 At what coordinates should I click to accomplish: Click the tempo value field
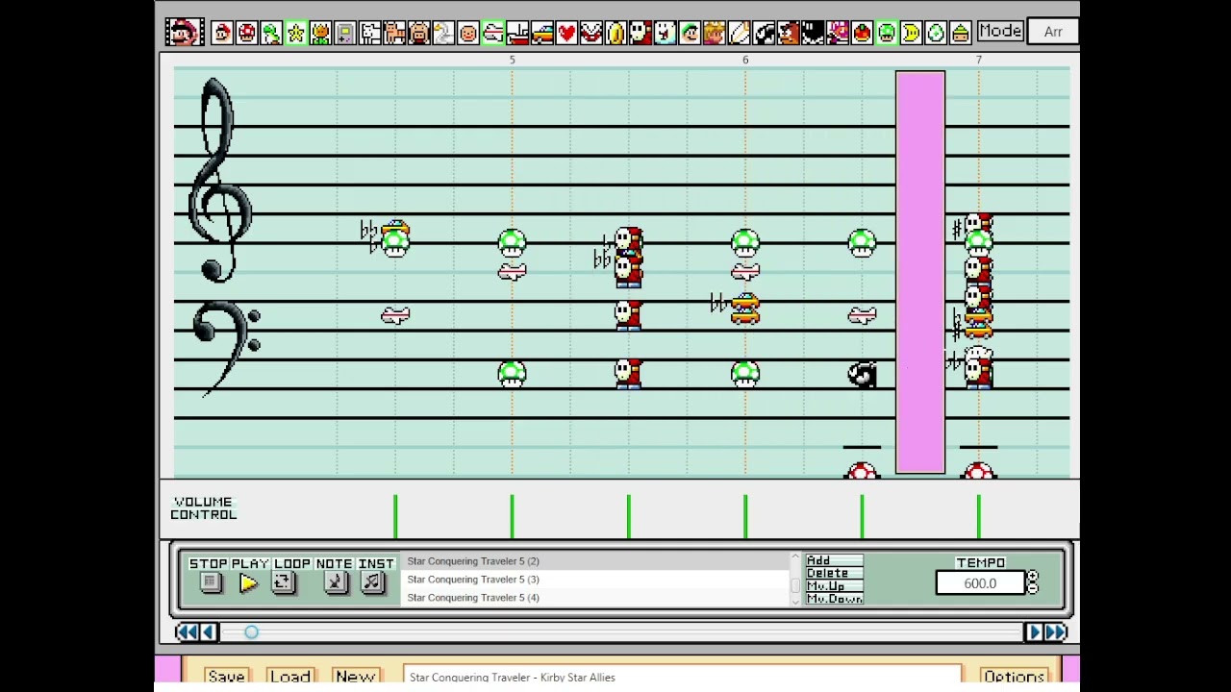click(x=980, y=583)
